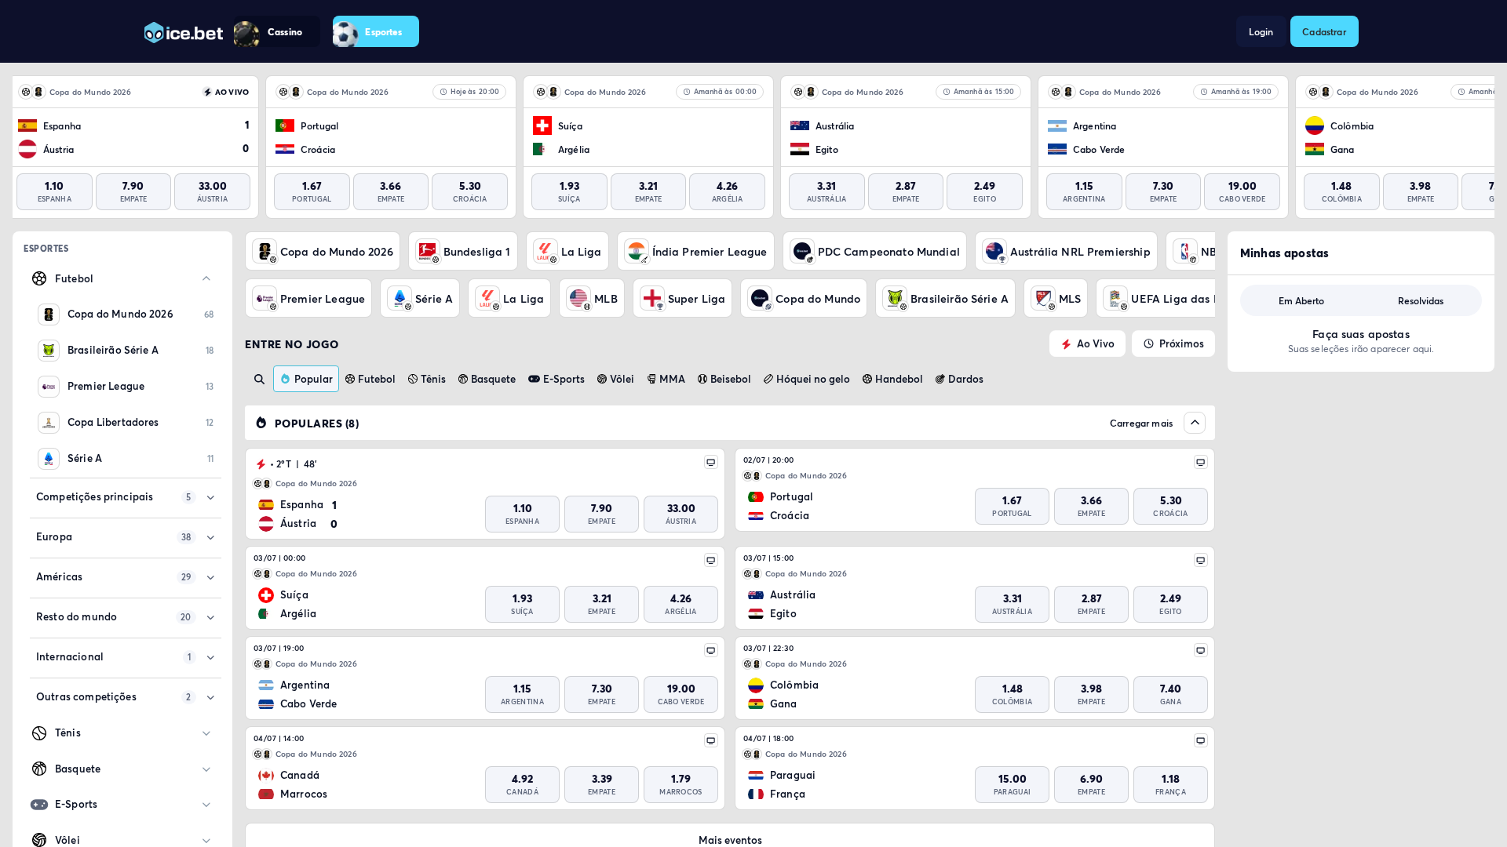The width and height of the screenshot is (1507, 847).
Task: Toggle the Ao Vivo filter
Action: click(x=1087, y=344)
